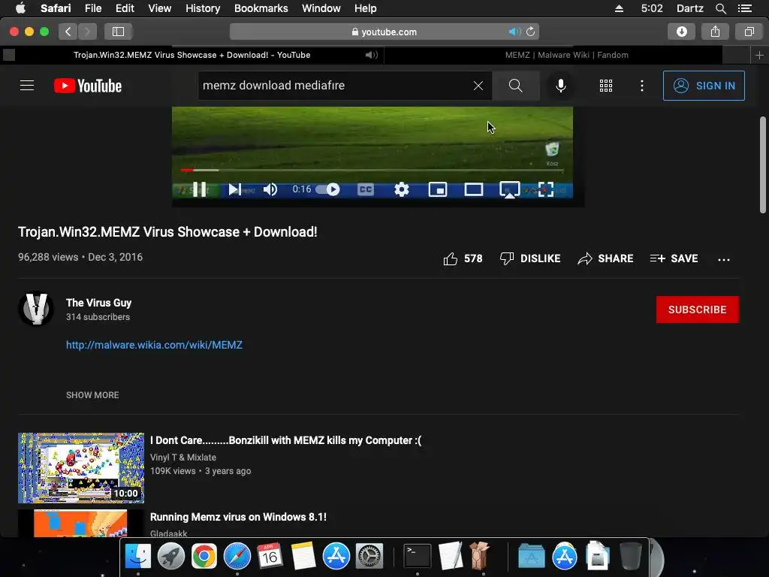769x577 pixels.
Task: Select the Trojan.Win32.MEMZ YouTube tab
Action: tap(191, 55)
